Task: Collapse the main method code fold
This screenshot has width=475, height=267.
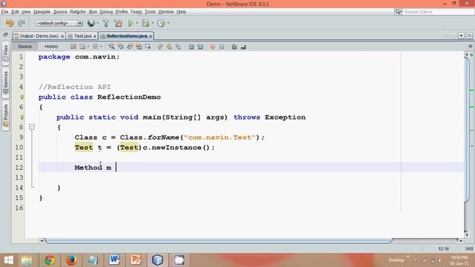Action: click(x=32, y=127)
